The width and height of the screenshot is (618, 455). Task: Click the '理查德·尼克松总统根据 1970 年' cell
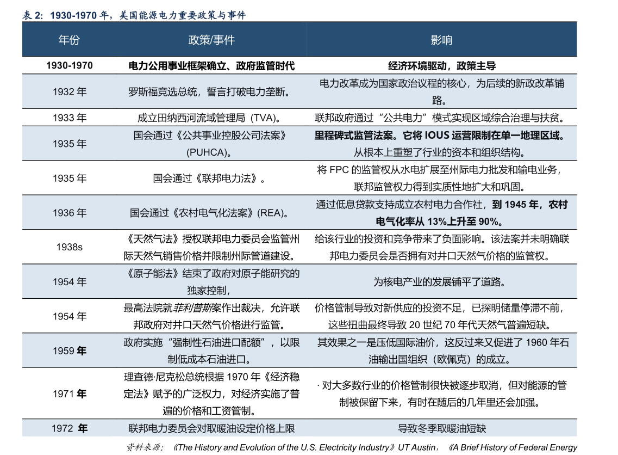click(x=211, y=393)
